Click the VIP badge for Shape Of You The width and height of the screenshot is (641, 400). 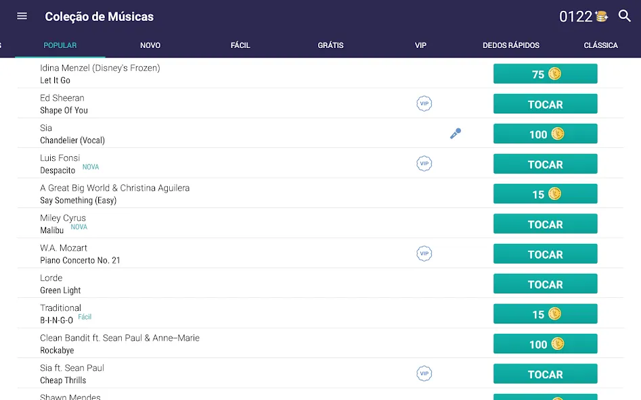[x=424, y=103]
